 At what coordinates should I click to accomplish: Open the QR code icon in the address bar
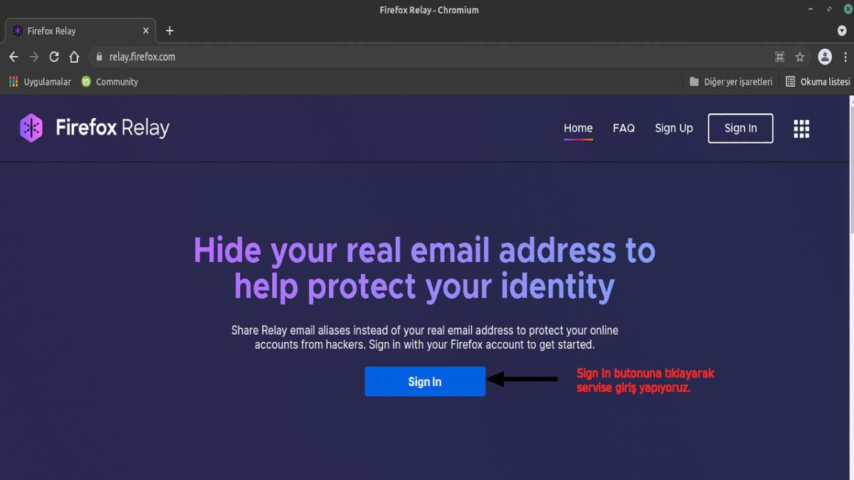point(779,56)
